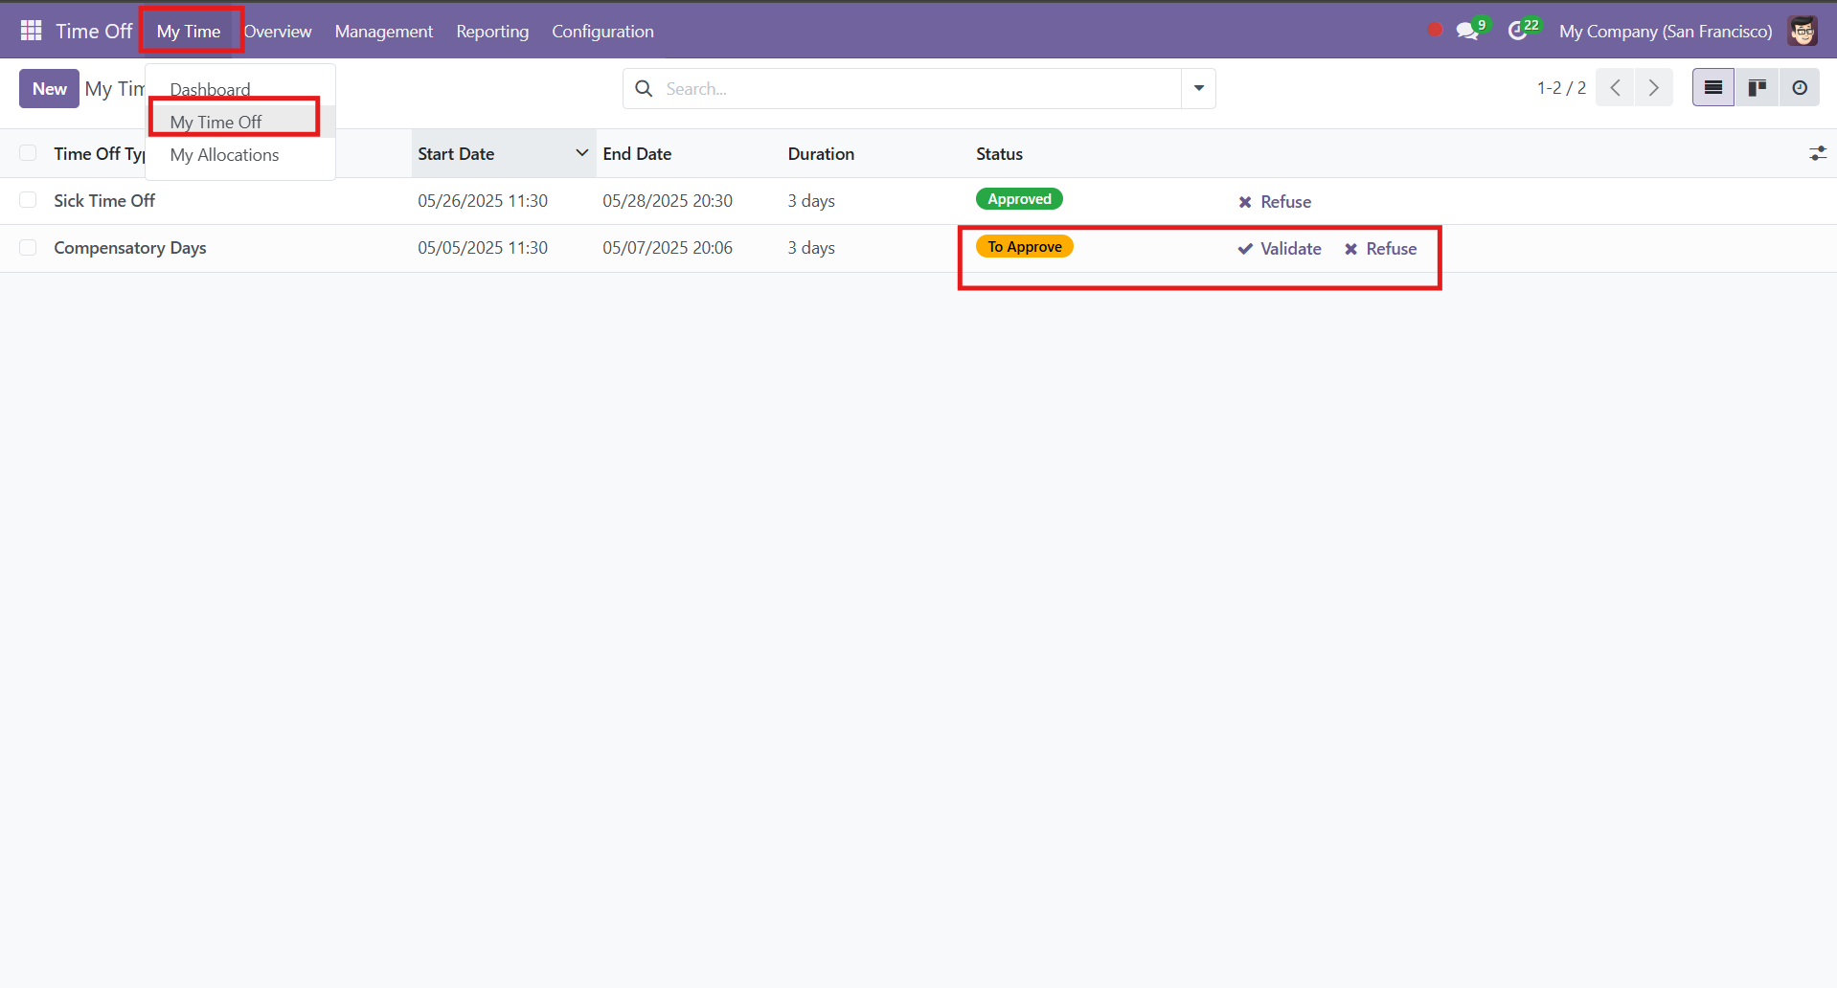Switch to kanban view
The image size is (1837, 988).
pos(1757,87)
